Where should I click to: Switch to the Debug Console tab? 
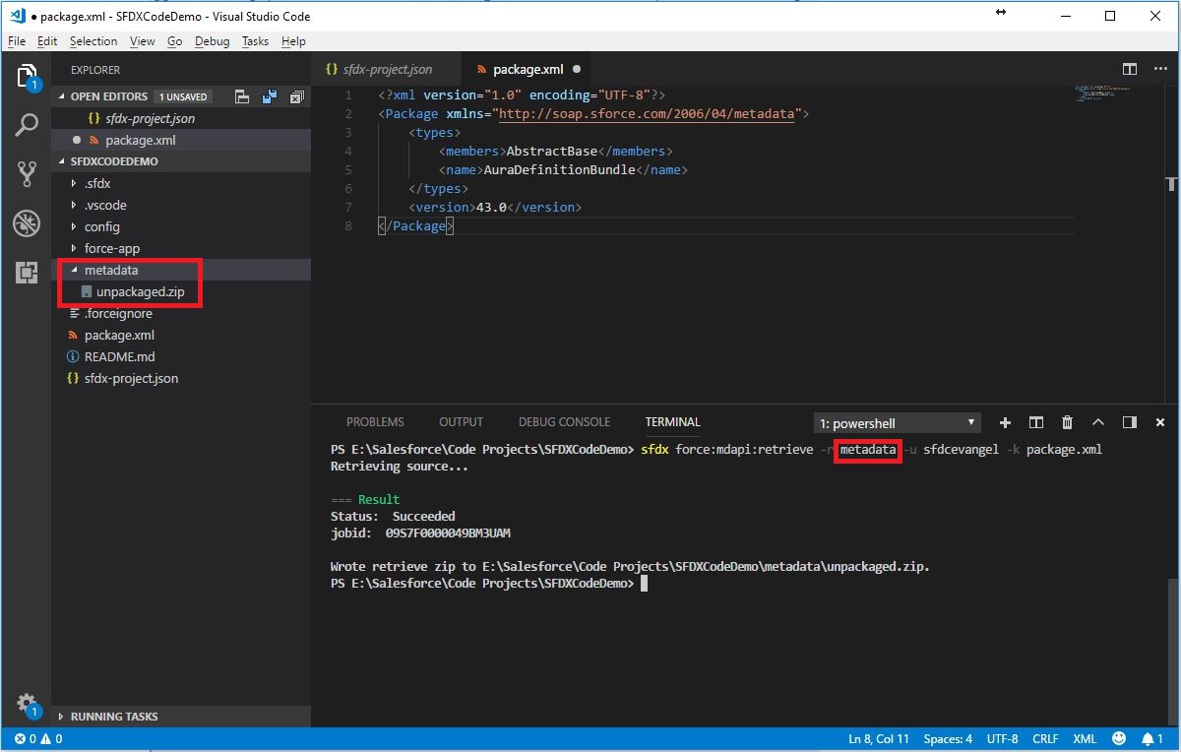tap(564, 422)
